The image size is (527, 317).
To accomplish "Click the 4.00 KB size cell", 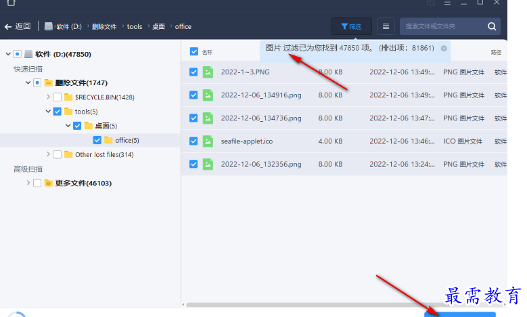I will (330, 141).
